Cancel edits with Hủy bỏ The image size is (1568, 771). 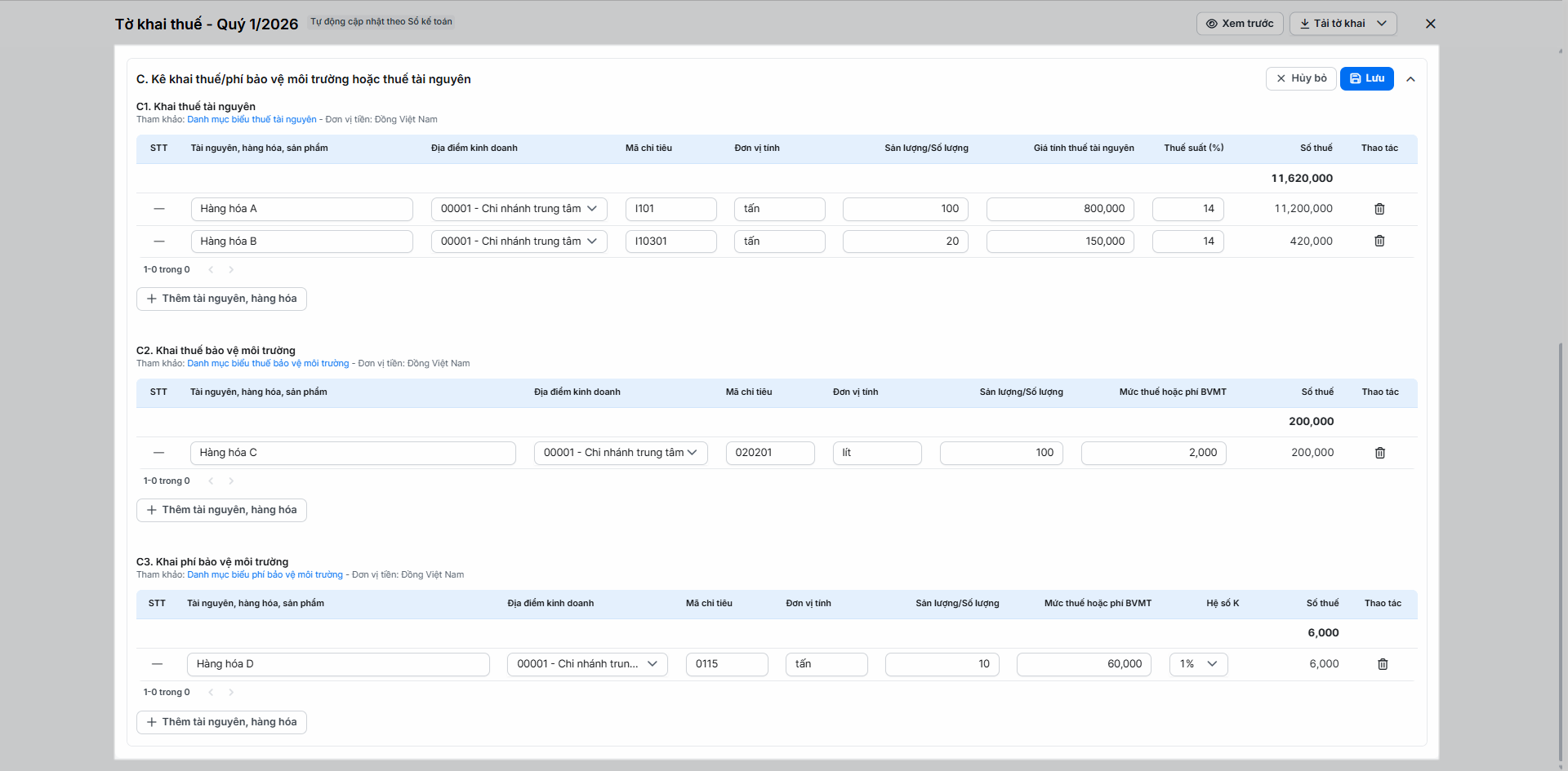click(1301, 78)
